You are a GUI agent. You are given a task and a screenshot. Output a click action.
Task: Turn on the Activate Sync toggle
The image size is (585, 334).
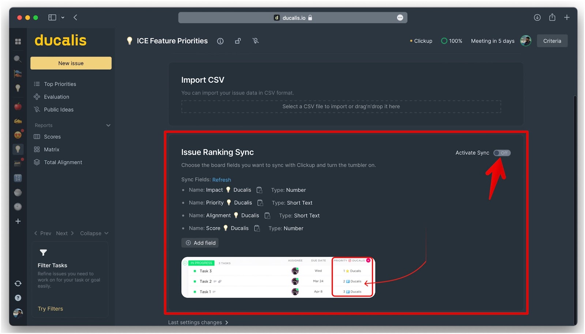click(x=502, y=153)
